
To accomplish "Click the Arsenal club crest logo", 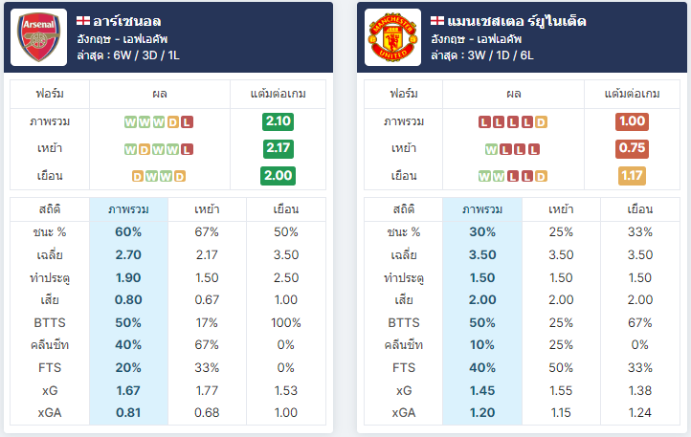I will coord(39,37).
